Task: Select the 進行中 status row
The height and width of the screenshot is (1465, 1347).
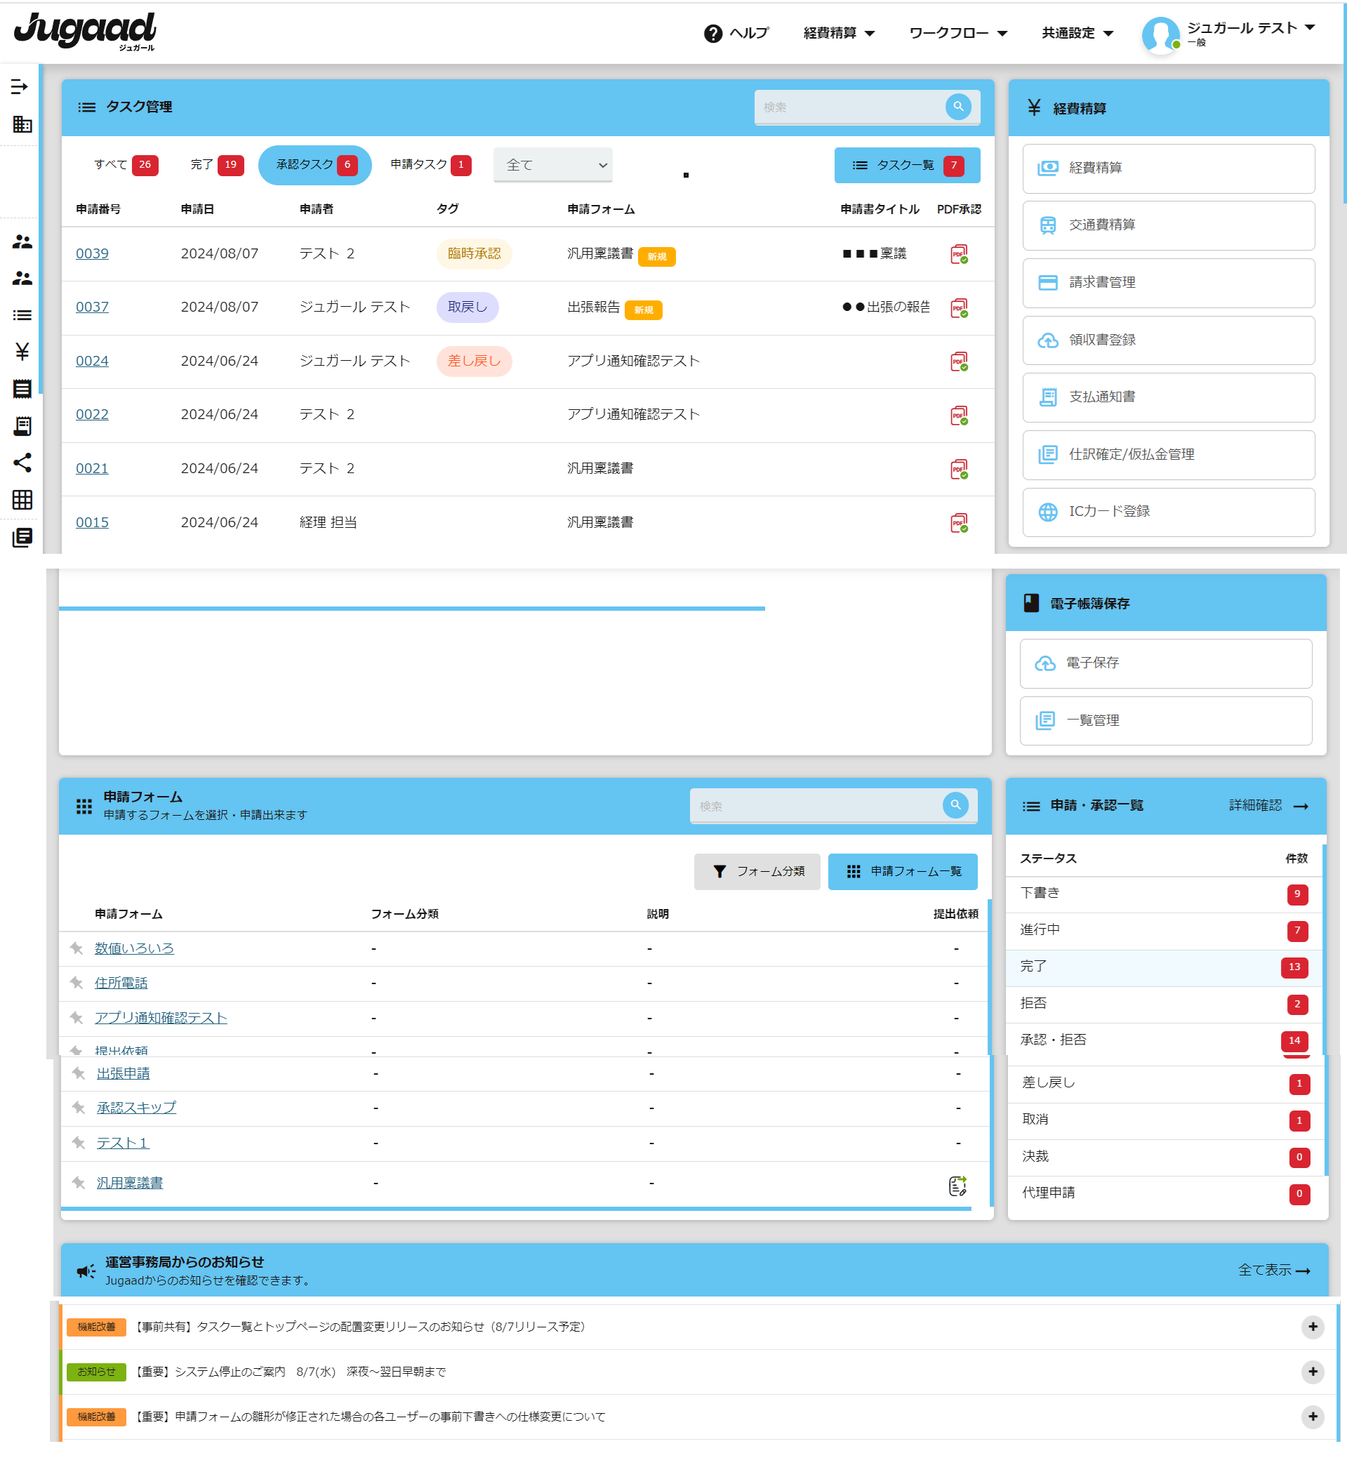Action: tap(1164, 931)
